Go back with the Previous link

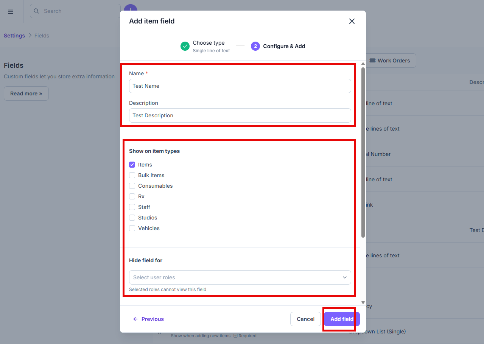click(x=148, y=319)
